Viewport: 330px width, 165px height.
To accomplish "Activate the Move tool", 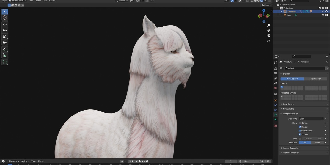I will 5,24.
